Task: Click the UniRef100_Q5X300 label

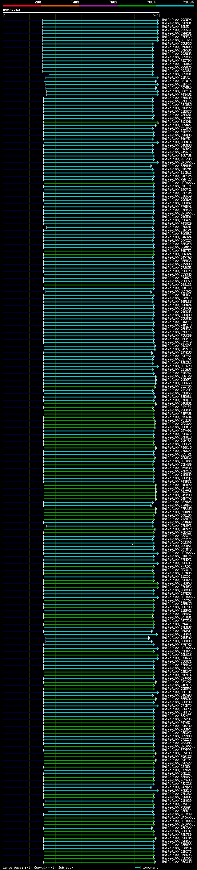Action: point(177,424)
